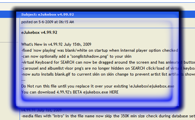
Task: Click the carousel and albumlist visor line
Action: (x=108, y=68)
